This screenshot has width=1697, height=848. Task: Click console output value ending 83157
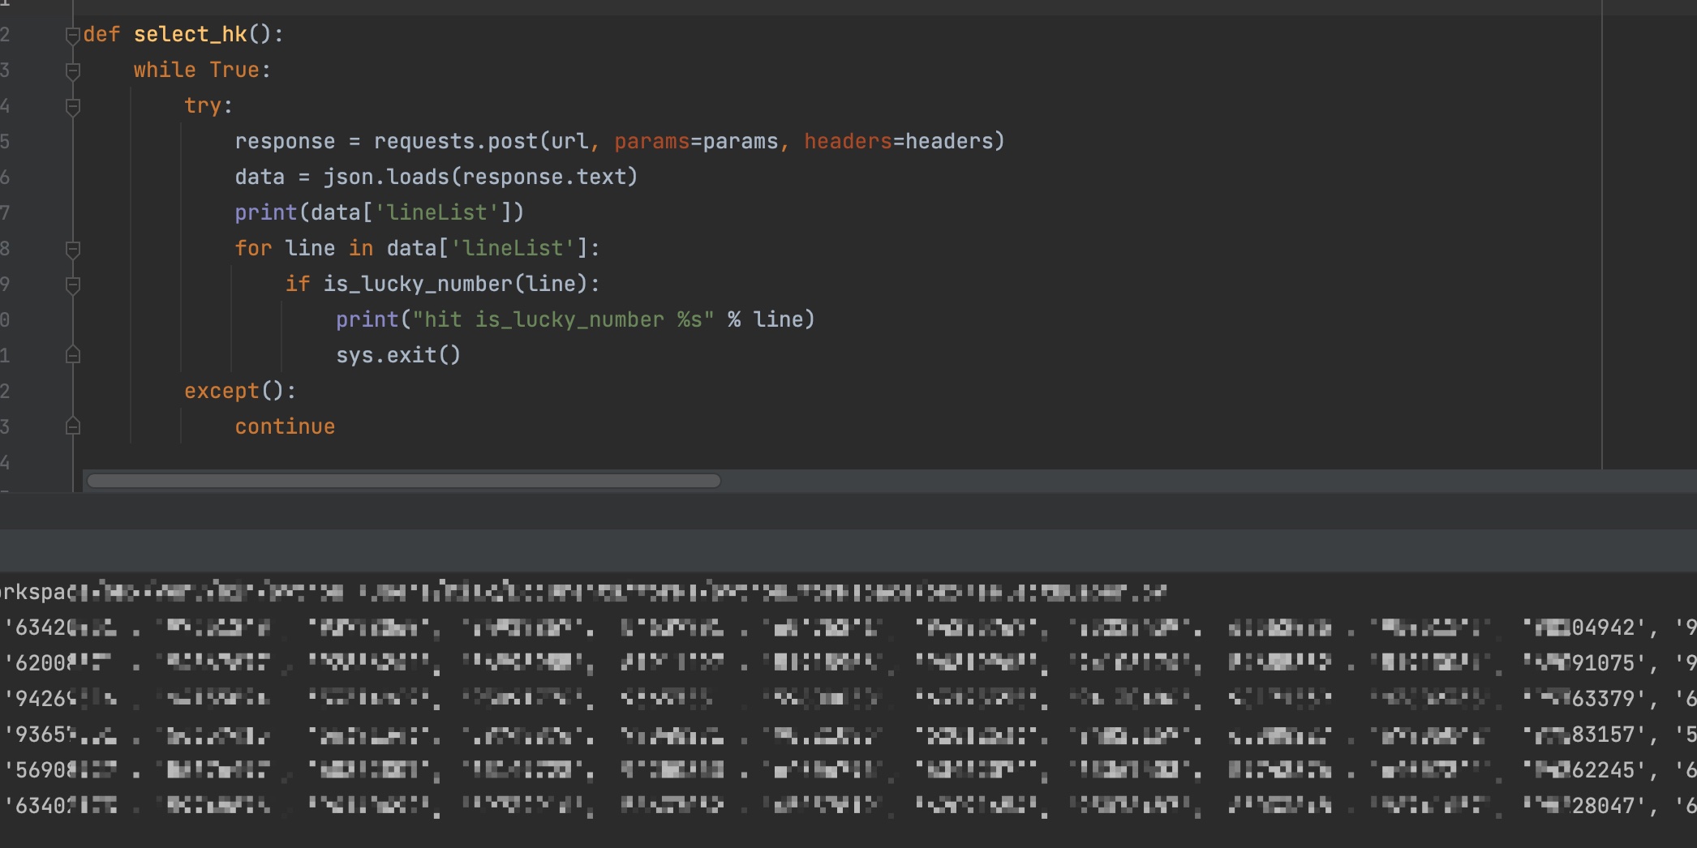(1585, 735)
